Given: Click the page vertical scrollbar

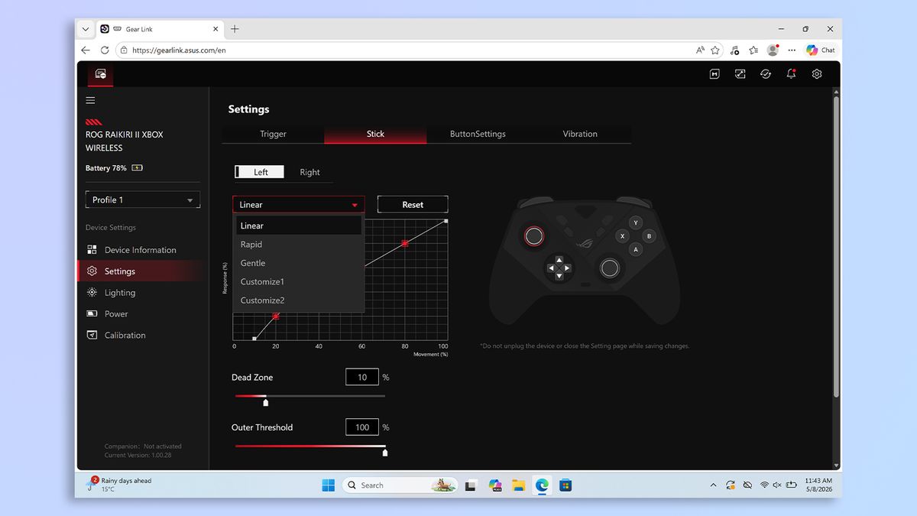Looking at the screenshot, I should 836,246.
